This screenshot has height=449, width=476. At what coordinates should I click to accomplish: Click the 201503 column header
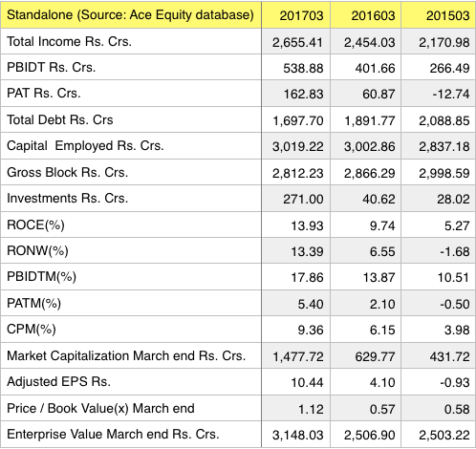439,15
